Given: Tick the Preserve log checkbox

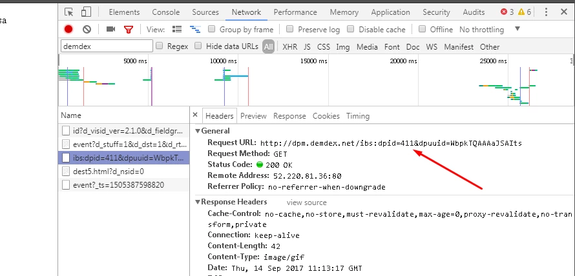Looking at the screenshot, I should click(290, 28).
